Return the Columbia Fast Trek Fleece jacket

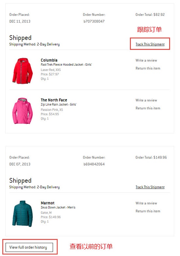[148, 68]
